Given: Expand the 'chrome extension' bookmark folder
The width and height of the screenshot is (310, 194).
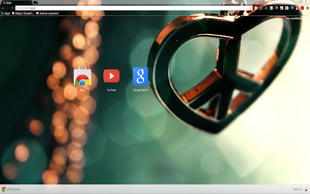Looking at the screenshot, I should coord(47,13).
